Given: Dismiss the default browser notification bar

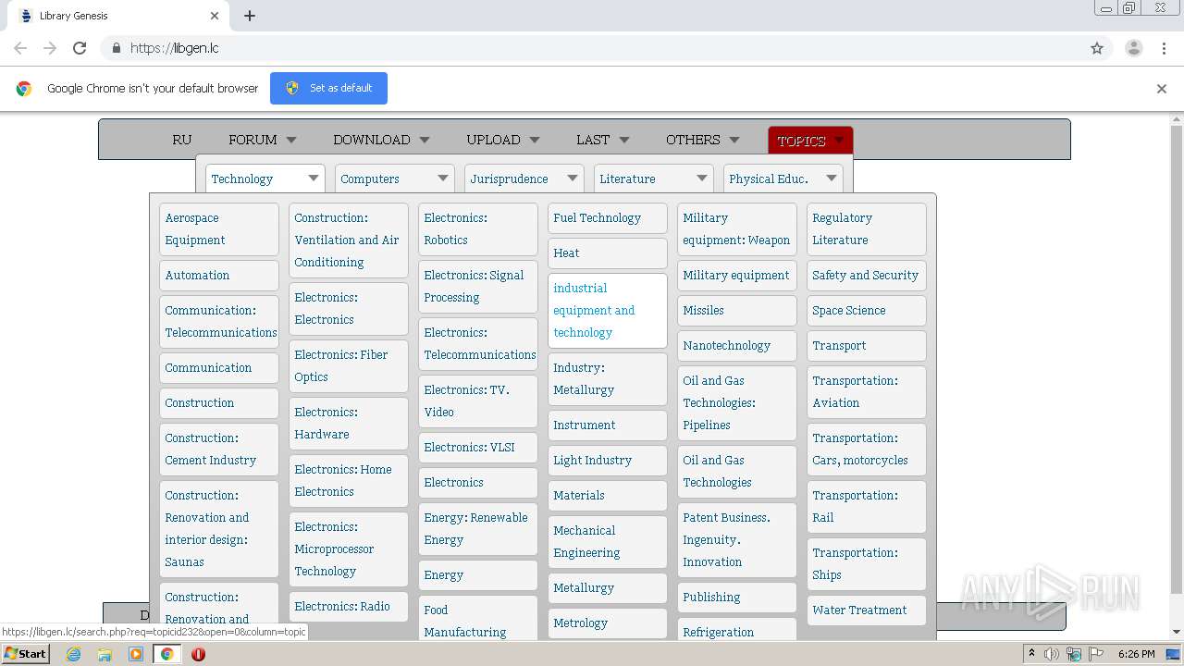Looking at the screenshot, I should point(1162,89).
